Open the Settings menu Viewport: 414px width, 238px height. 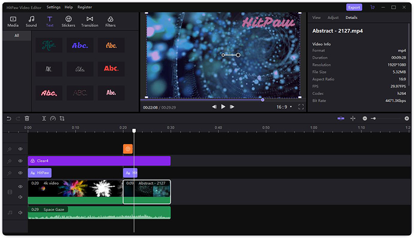(x=54, y=7)
